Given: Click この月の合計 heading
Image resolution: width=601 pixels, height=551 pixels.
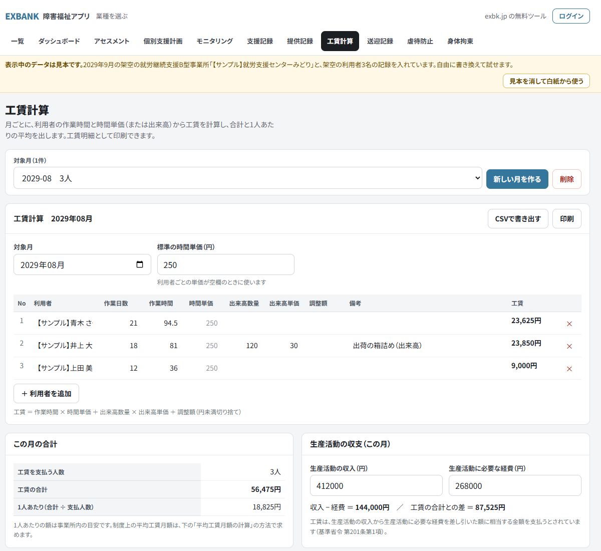Looking at the screenshot, I should [35, 444].
